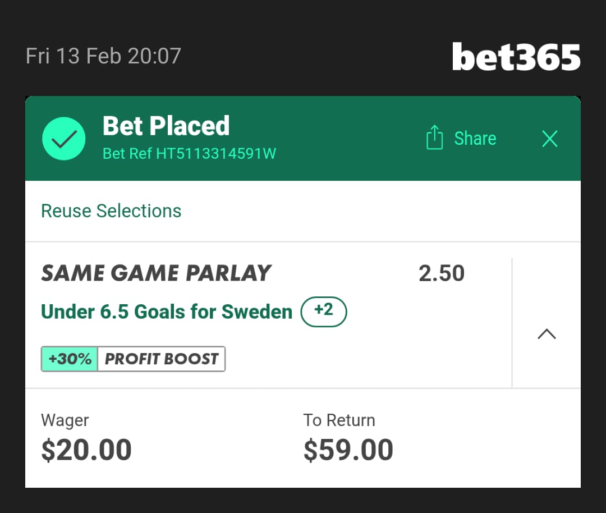Image resolution: width=606 pixels, height=513 pixels.
Task: Click the Fri 13 Feb 20:07 timestamp
Action: tap(103, 57)
